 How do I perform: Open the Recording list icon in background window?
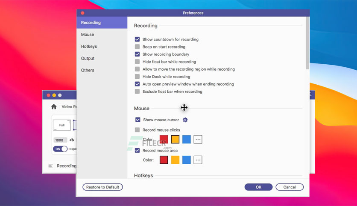coord(50,166)
